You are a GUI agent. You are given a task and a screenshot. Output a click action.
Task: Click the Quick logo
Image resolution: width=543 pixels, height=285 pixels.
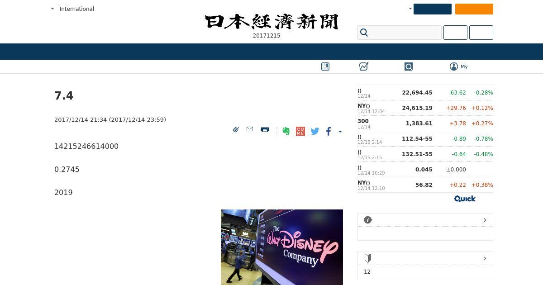point(465,199)
